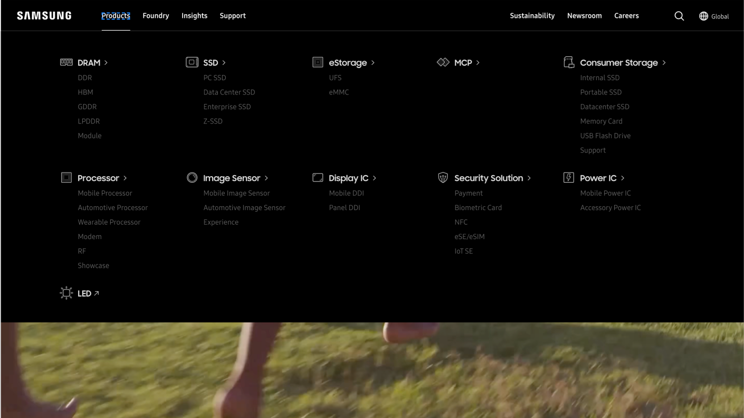Open the Portable SSD link
The height and width of the screenshot is (418, 744).
(600, 92)
